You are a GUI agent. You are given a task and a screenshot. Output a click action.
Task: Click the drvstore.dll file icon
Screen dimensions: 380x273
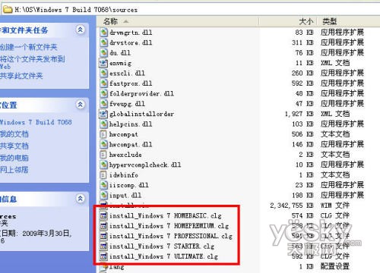(103, 42)
